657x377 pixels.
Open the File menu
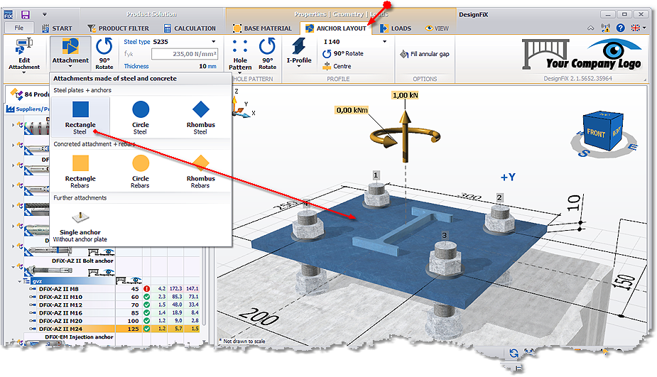pyautogui.click(x=19, y=28)
